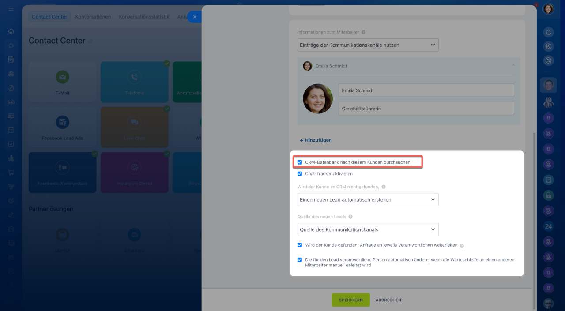Open 'Einträge der Kommunikationskanäle nutzen' dropdown

tap(368, 45)
